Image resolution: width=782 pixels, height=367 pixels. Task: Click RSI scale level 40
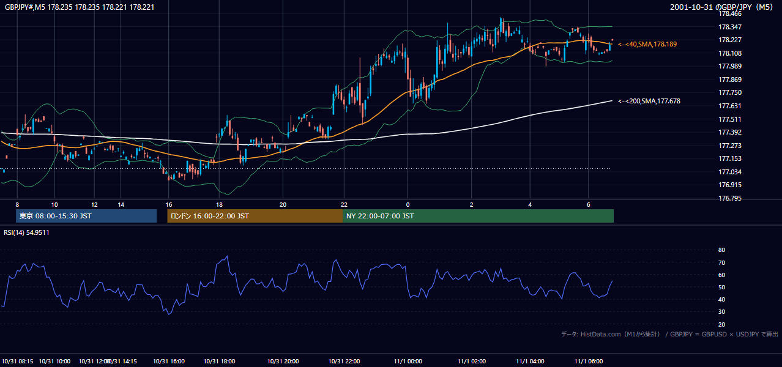(721, 299)
